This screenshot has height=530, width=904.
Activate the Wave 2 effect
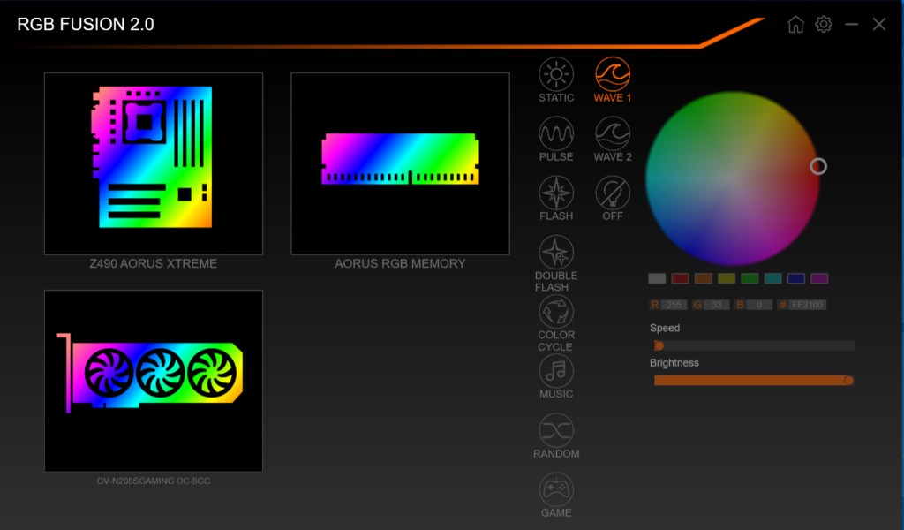(613, 133)
